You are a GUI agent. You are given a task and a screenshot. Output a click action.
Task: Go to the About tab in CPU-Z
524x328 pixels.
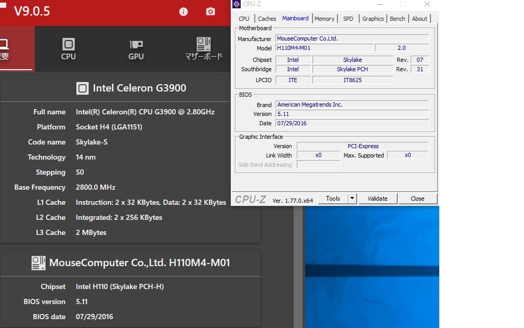tap(420, 19)
